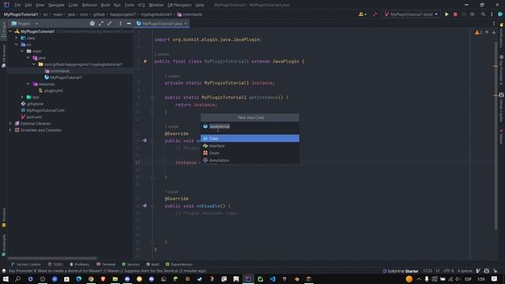Open the DB Navigator menu
The height and width of the screenshot is (284, 505).
tap(179, 5)
